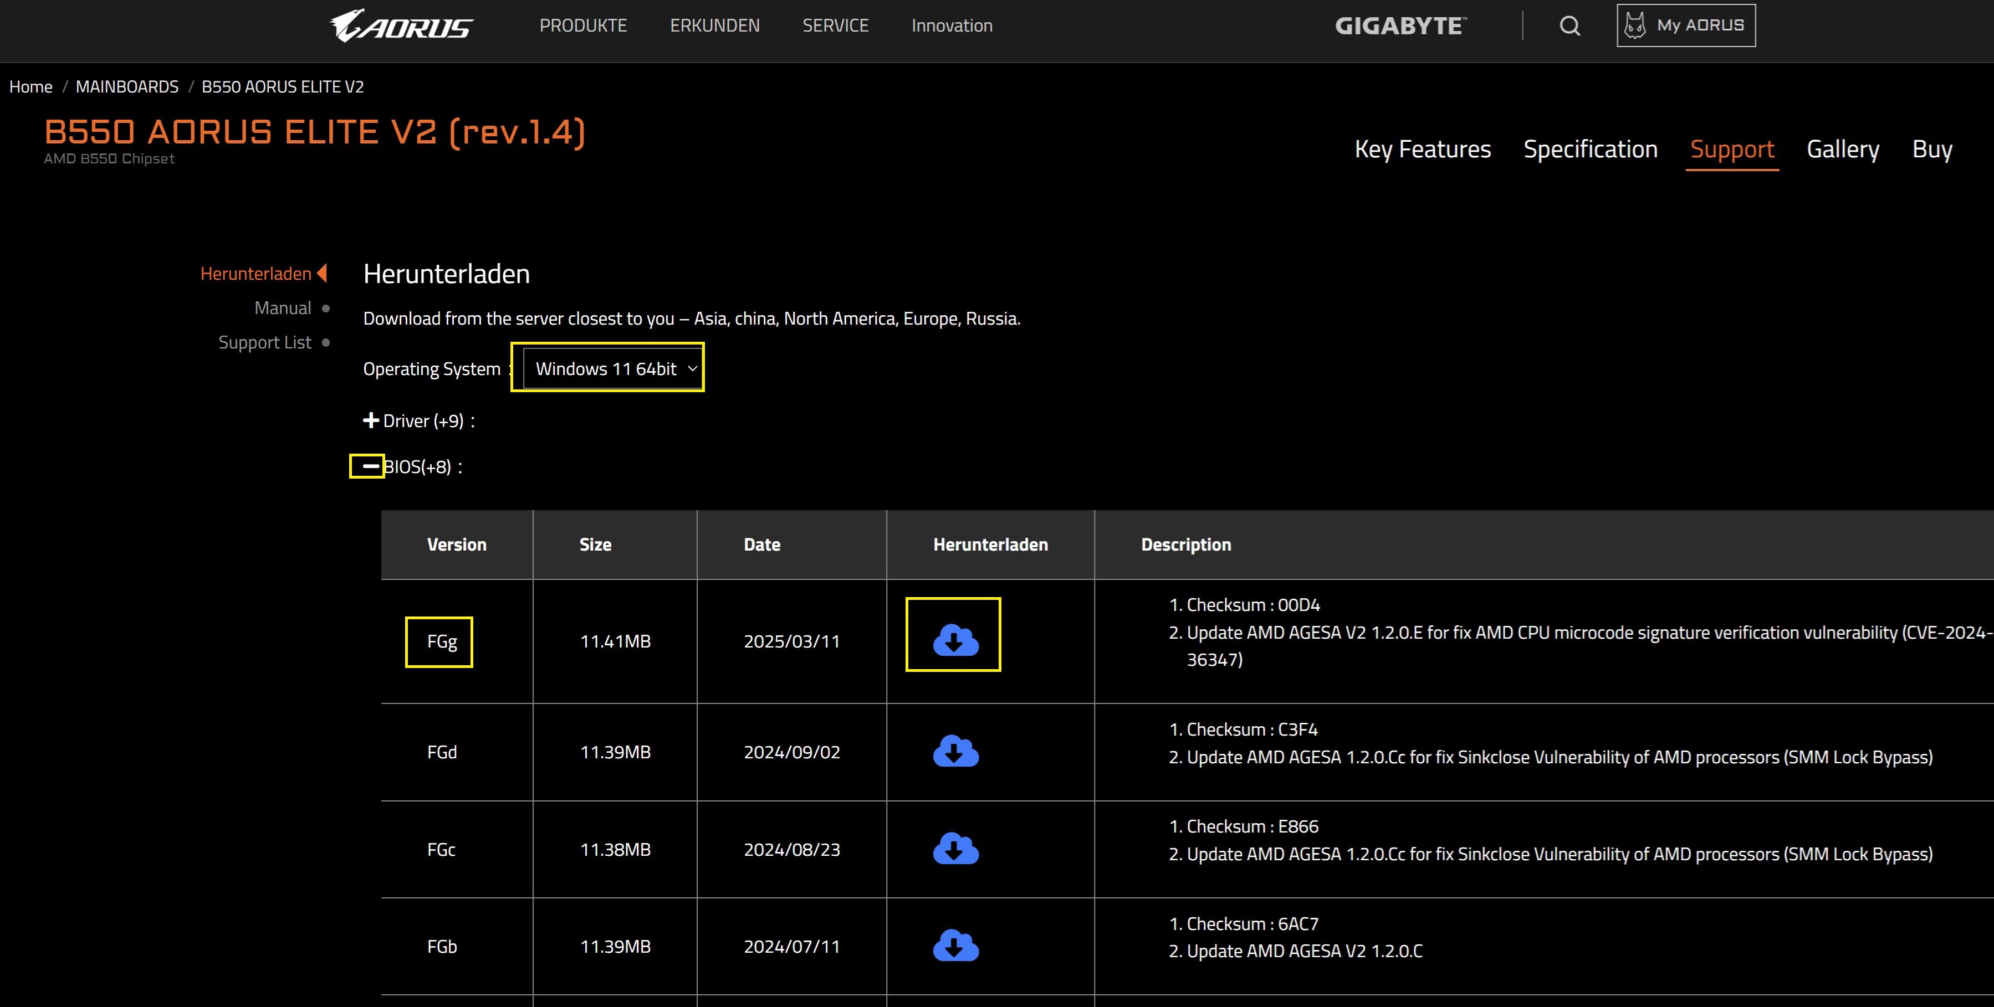Download BIOS version FGc
Screen dimensions: 1994x1007
[955, 849]
